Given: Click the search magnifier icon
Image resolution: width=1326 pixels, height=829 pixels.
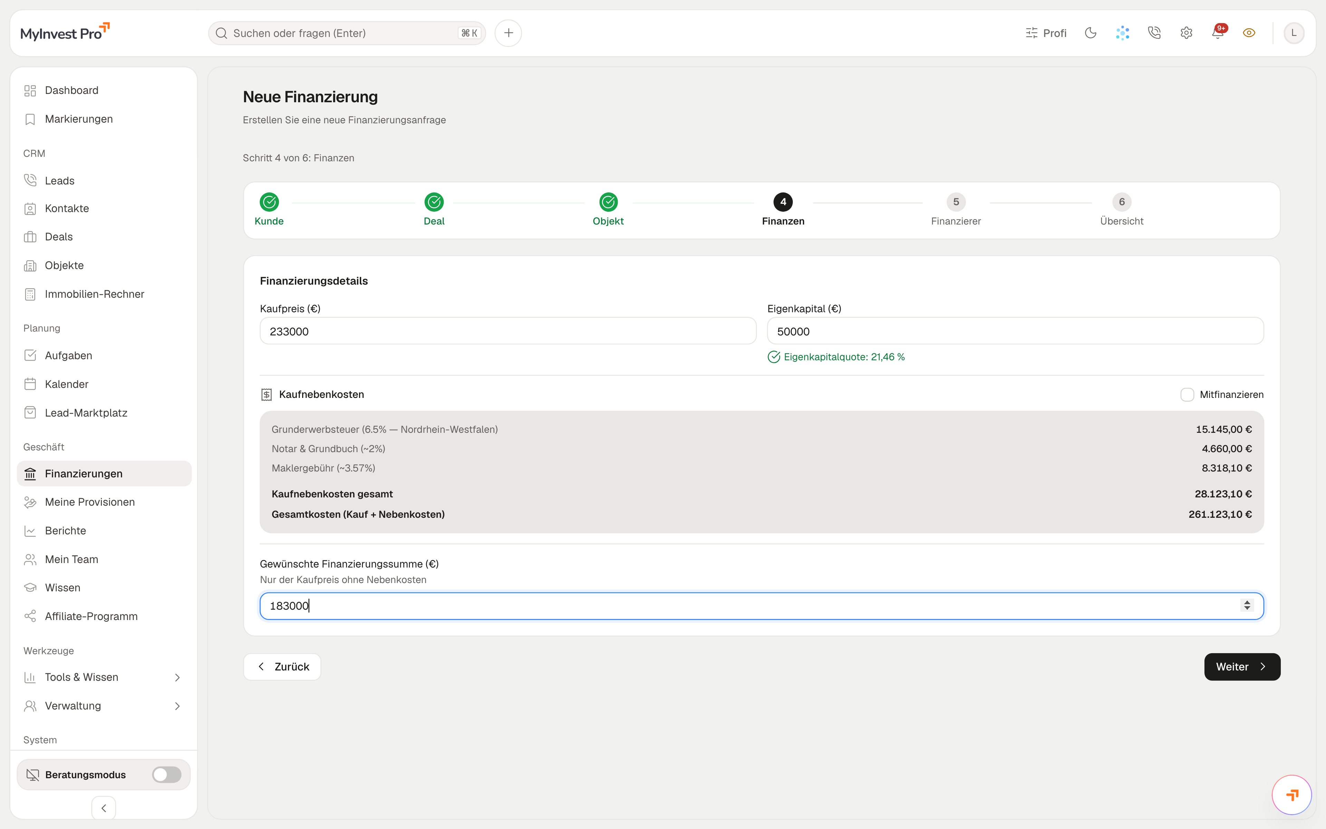Looking at the screenshot, I should point(221,34).
